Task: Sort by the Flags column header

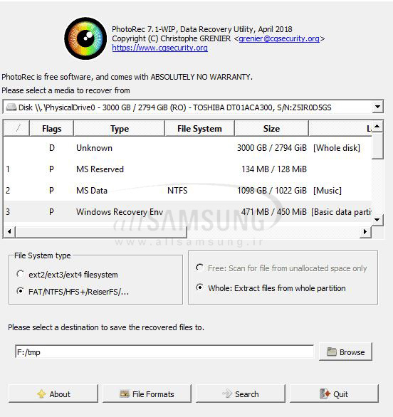Action: click(52, 129)
